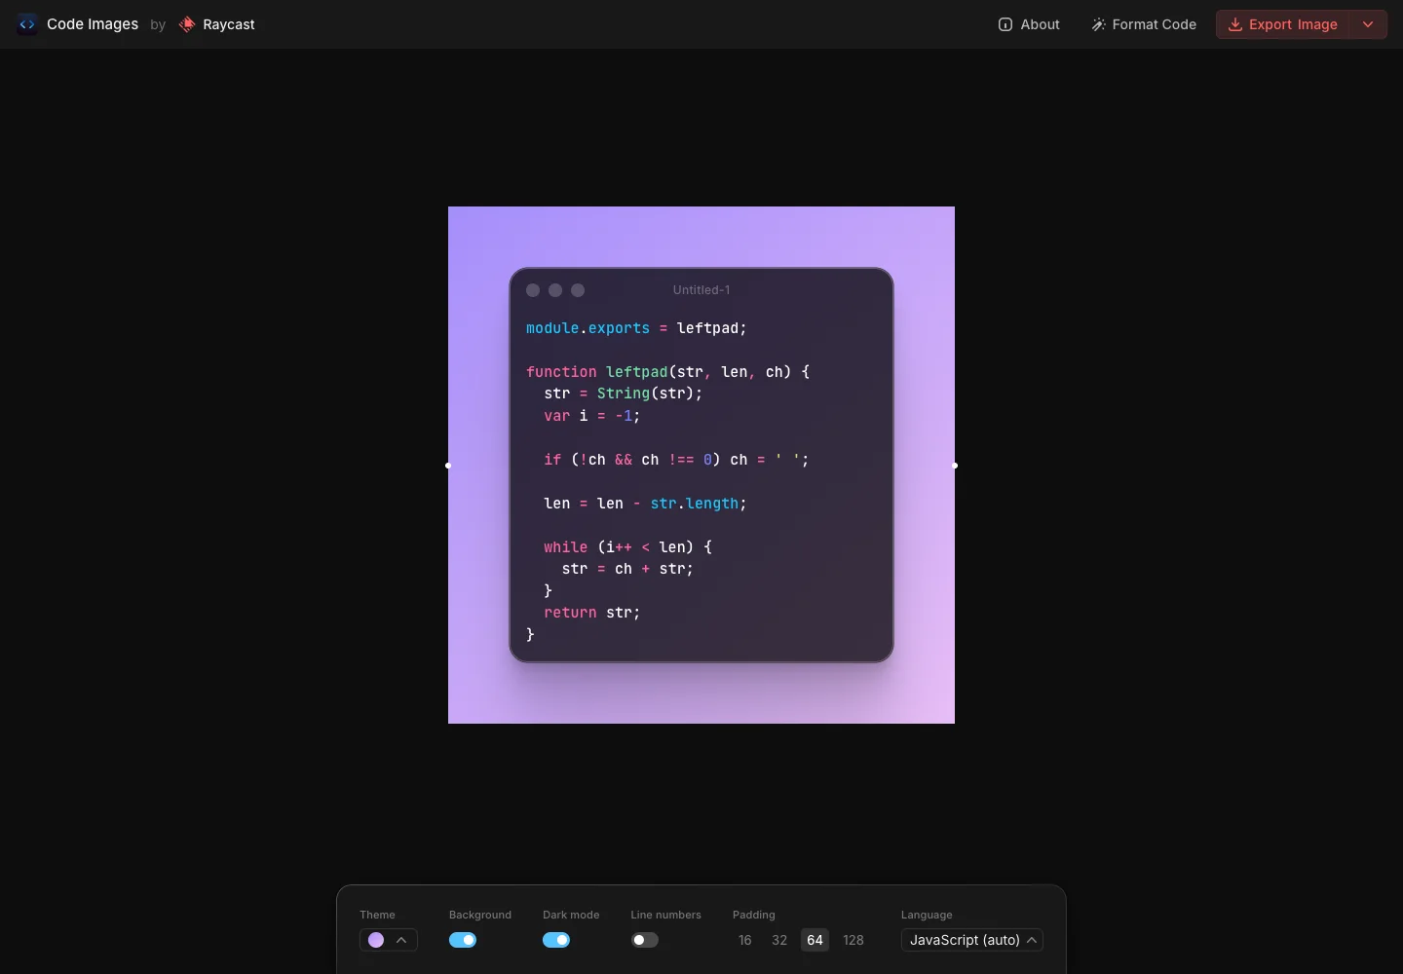
Task: Click the 'str = String(str);' line
Action: (624, 393)
